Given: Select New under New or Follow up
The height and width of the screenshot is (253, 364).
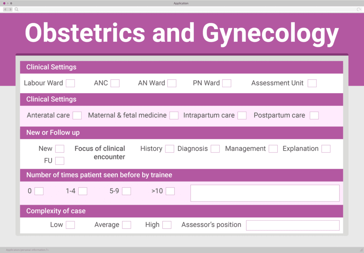Looking at the screenshot, I should [60, 149].
